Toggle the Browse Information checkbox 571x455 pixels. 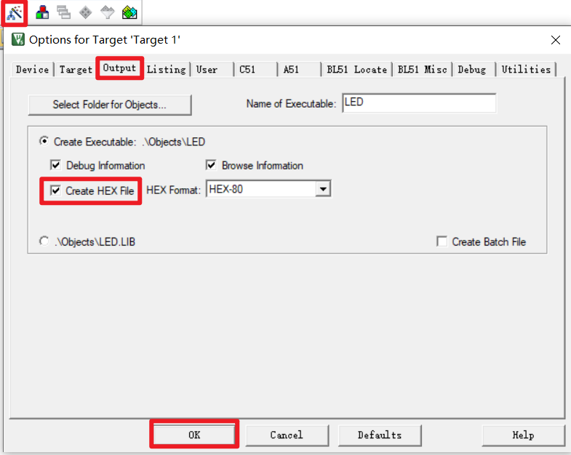[211, 165]
